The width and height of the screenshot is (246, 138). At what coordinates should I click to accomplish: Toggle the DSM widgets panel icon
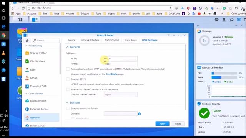point(239,20)
